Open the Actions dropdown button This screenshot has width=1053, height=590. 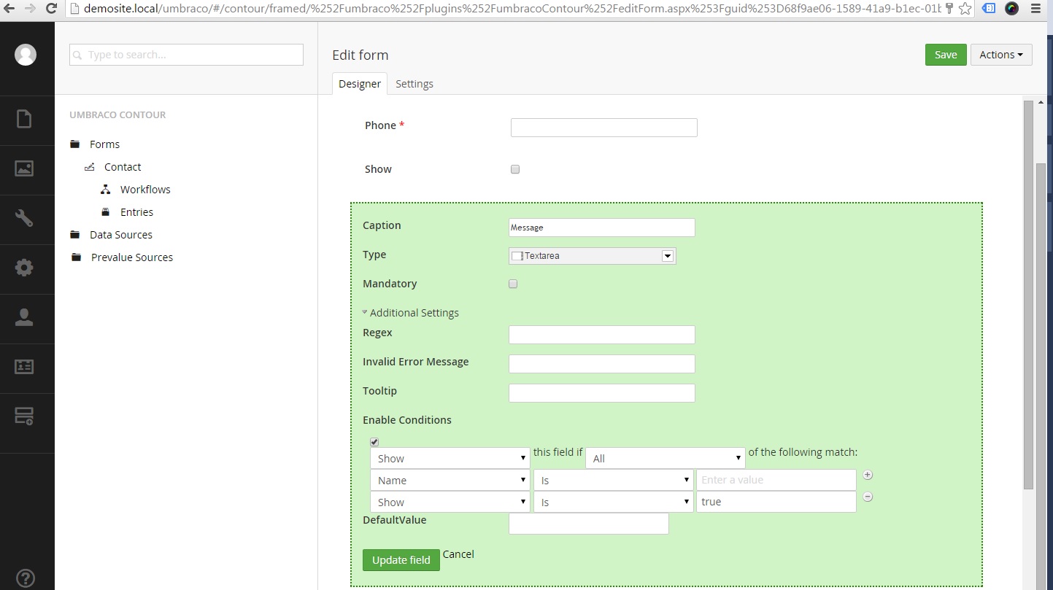(x=1000, y=55)
